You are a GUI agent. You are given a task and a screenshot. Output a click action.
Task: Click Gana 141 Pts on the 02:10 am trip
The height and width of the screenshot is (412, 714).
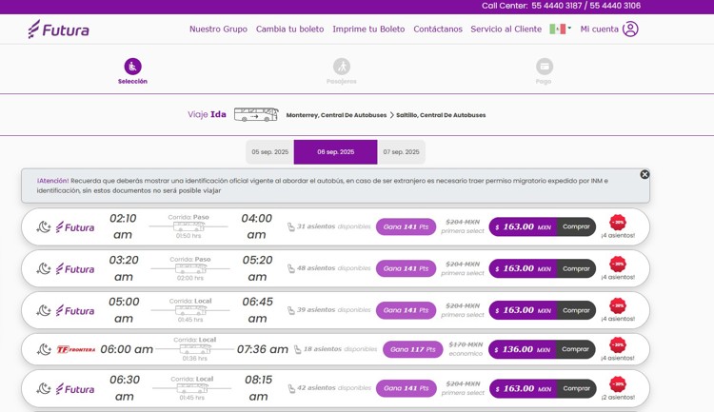tap(406, 226)
